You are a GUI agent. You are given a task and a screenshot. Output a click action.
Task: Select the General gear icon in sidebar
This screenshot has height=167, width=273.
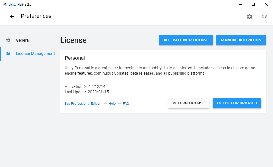pyautogui.click(x=8, y=40)
